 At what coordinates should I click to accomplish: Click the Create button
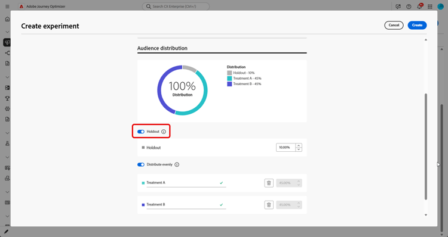tap(417, 25)
